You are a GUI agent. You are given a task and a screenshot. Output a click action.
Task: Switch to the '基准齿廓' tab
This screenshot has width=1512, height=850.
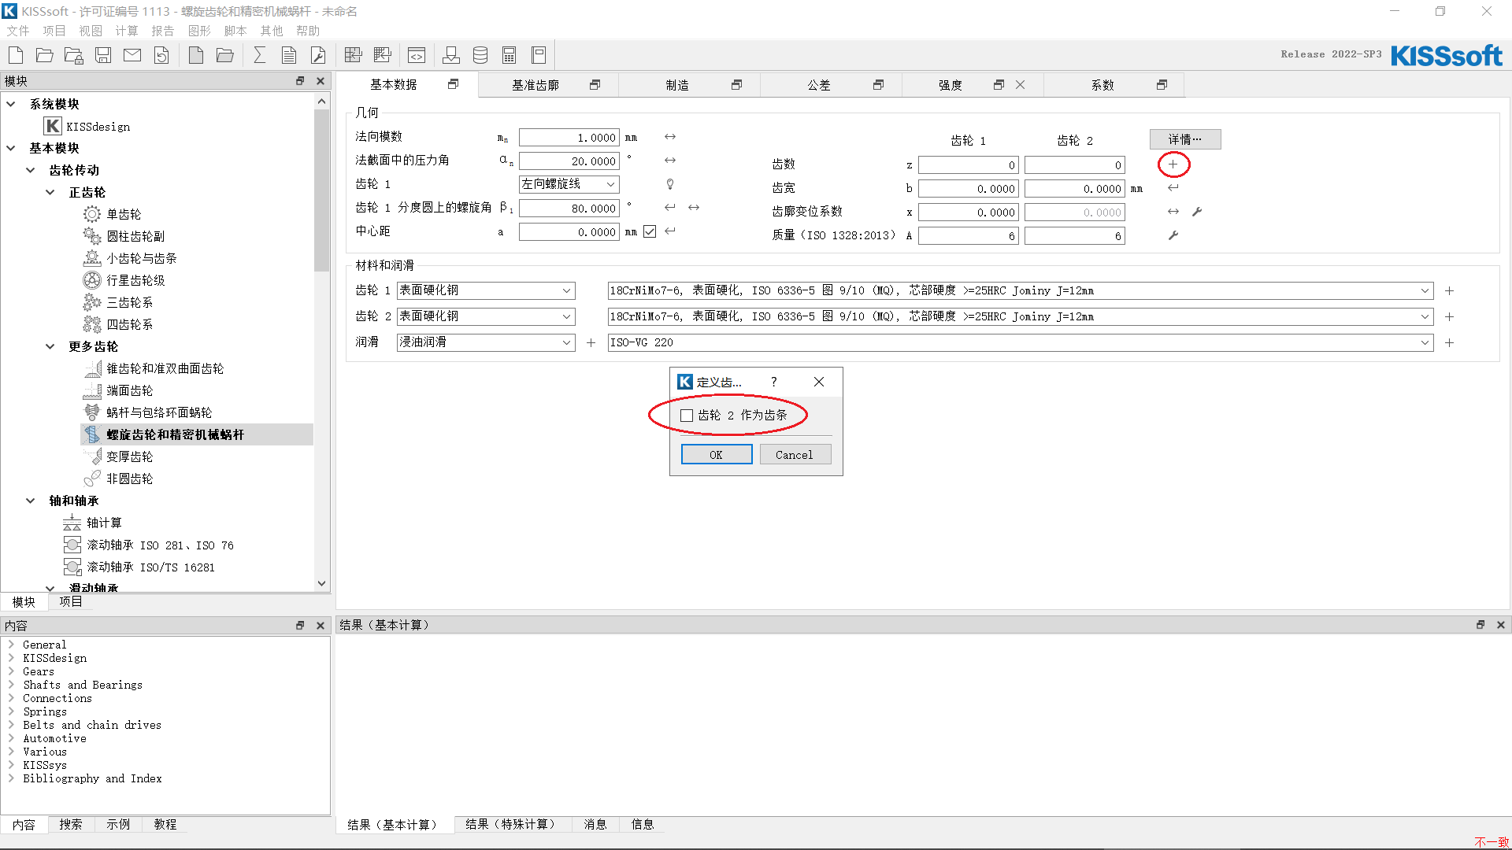coord(535,85)
